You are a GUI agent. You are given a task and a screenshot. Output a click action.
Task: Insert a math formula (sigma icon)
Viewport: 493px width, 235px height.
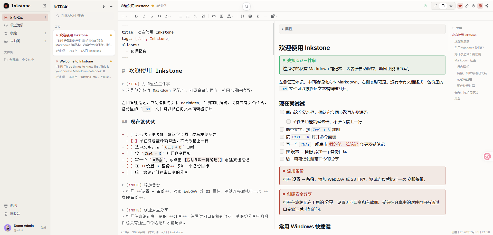(258, 16)
